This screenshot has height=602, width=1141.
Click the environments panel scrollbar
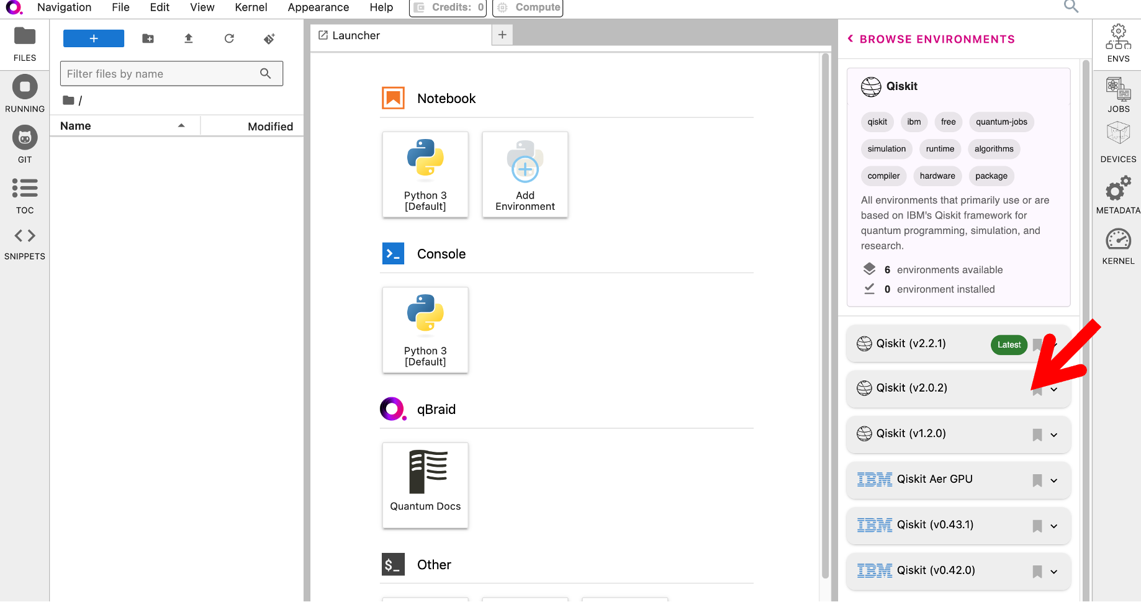click(1086, 331)
